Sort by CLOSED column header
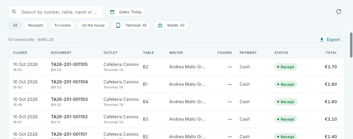Screen dimensions: 353x139 20,53
